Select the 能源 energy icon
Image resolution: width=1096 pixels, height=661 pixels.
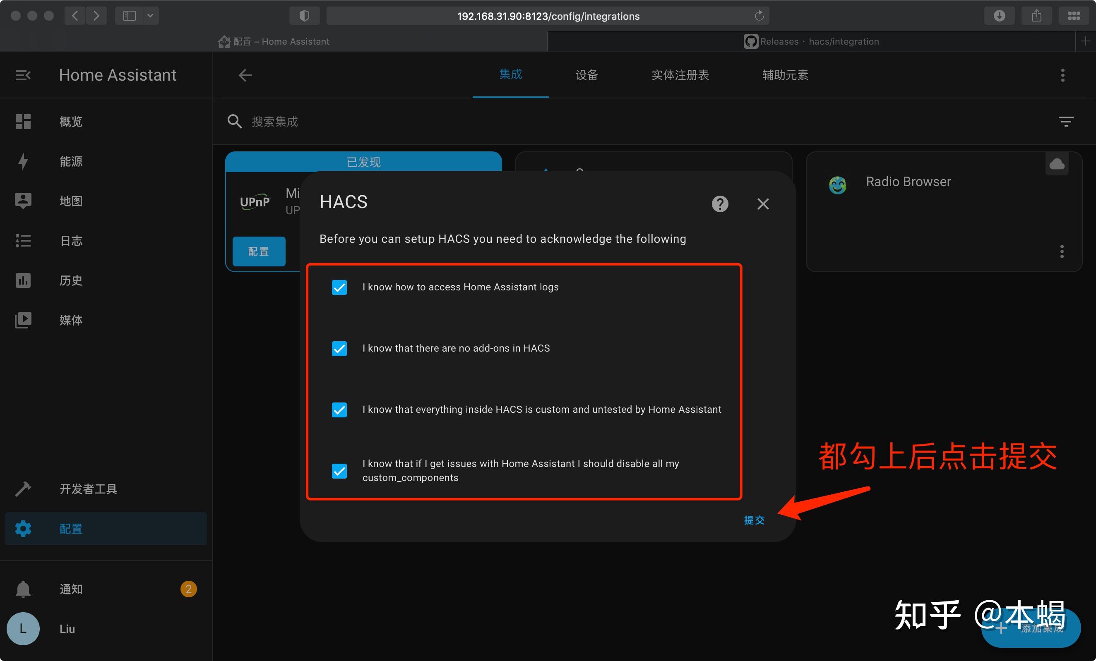tap(23, 161)
